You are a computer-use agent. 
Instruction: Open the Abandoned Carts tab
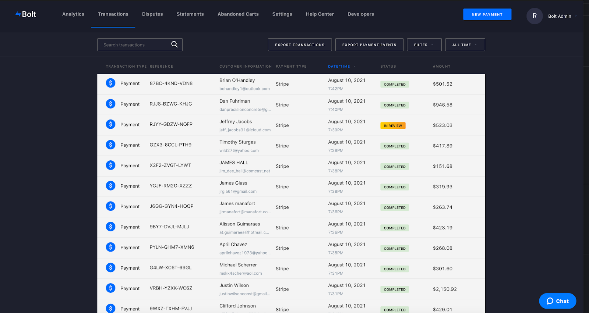(x=238, y=14)
